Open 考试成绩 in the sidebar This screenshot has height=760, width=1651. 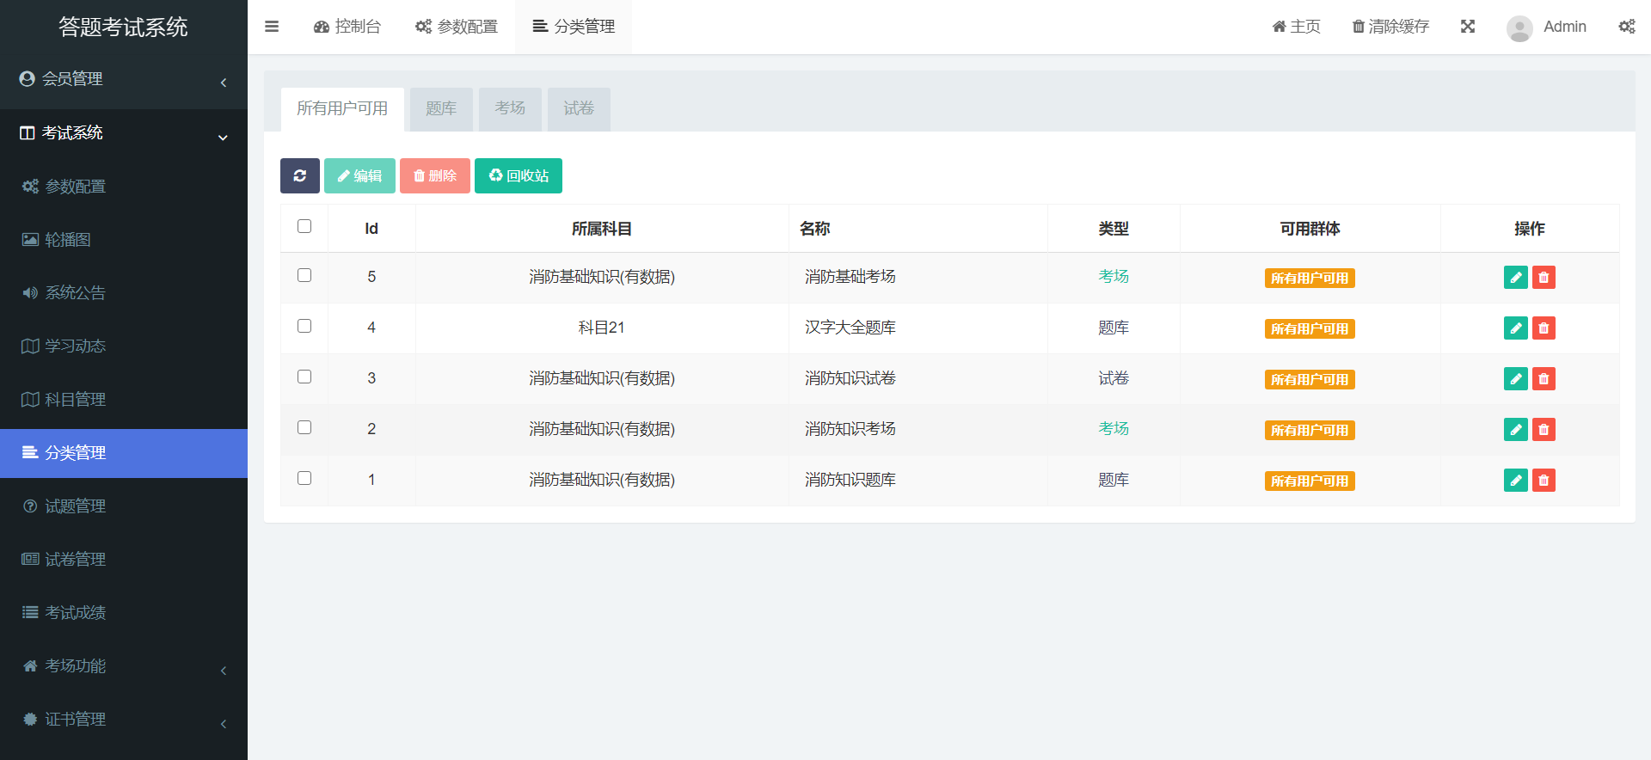124,613
